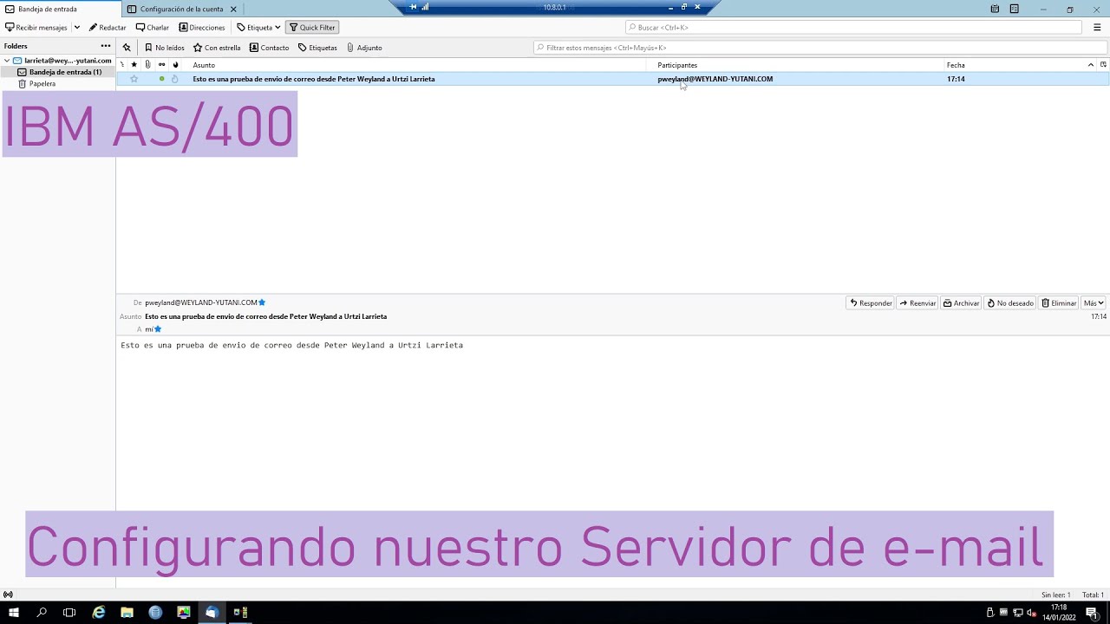Image resolution: width=1110 pixels, height=624 pixels.
Task: Open the Charlar chat button
Action: point(153,28)
